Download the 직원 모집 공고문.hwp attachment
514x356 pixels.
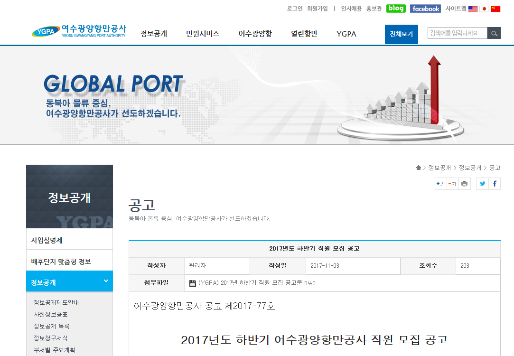[256, 283]
